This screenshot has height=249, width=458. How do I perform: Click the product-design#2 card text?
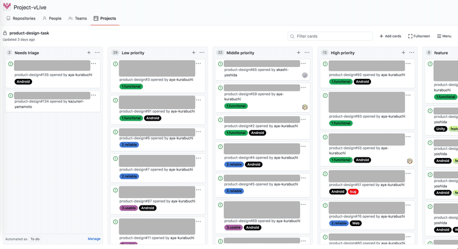[261, 126]
